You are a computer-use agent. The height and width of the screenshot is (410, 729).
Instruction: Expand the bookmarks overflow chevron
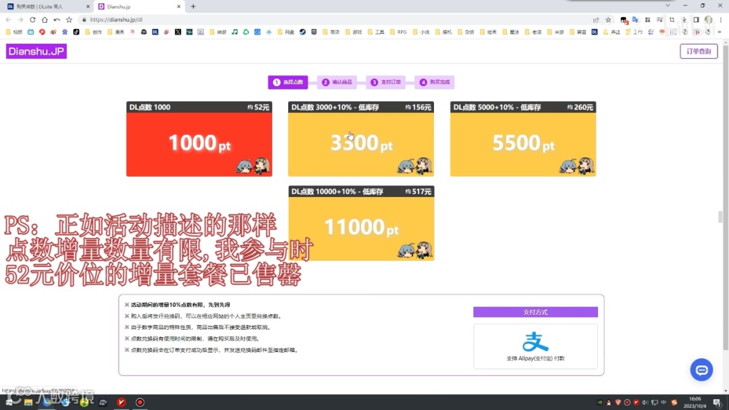pyautogui.click(x=720, y=32)
